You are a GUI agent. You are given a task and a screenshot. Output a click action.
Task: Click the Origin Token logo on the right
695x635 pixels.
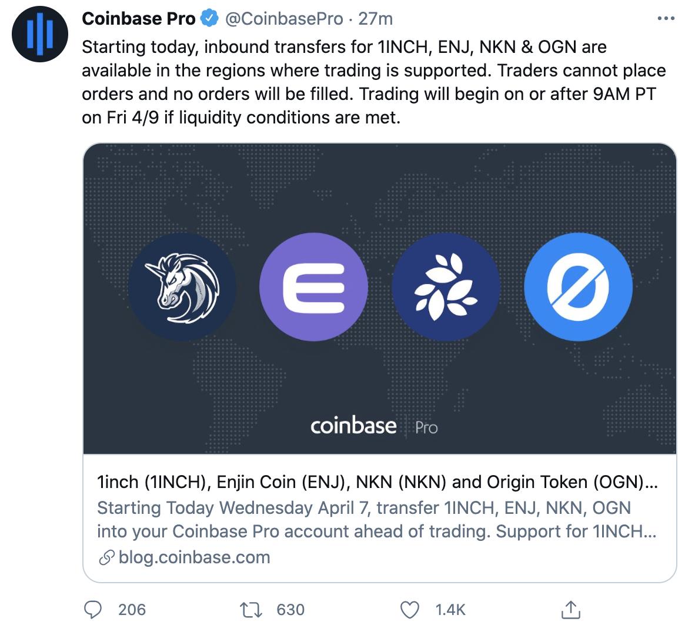tap(579, 286)
